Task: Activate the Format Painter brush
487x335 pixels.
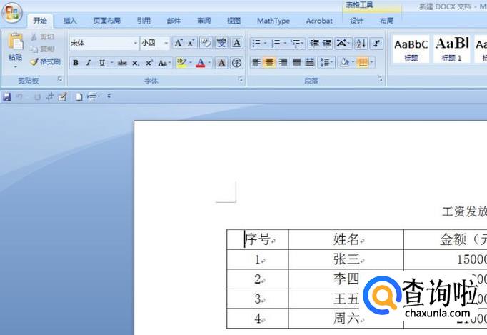Action: (46, 61)
